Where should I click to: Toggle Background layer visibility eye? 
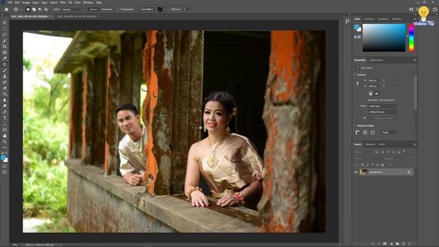356,172
